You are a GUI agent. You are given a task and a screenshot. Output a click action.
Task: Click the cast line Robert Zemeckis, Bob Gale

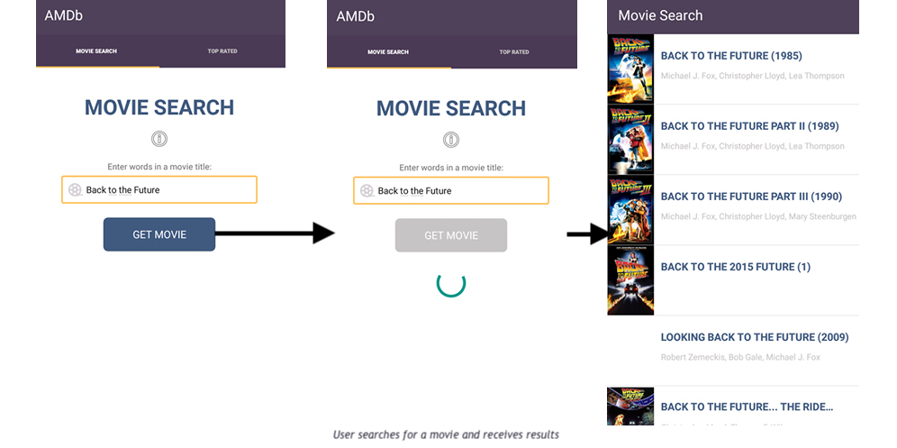point(740,358)
